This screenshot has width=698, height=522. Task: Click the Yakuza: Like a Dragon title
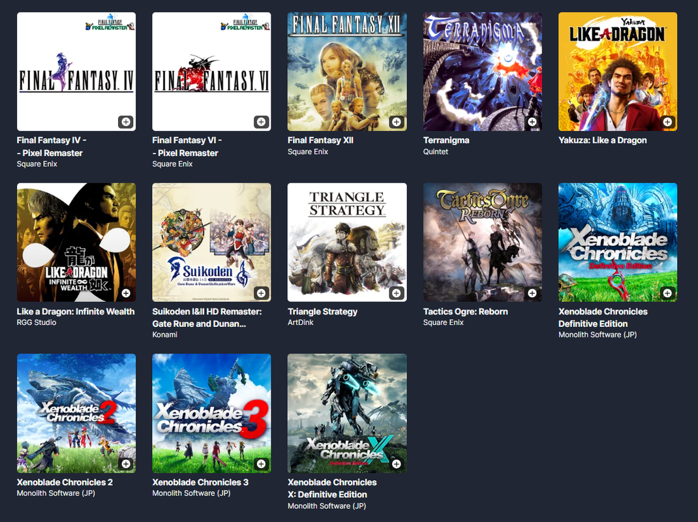603,140
